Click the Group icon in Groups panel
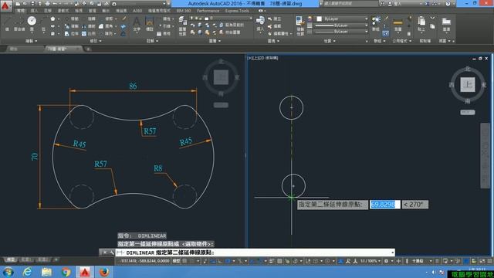The image size is (494, 278). 376,23
